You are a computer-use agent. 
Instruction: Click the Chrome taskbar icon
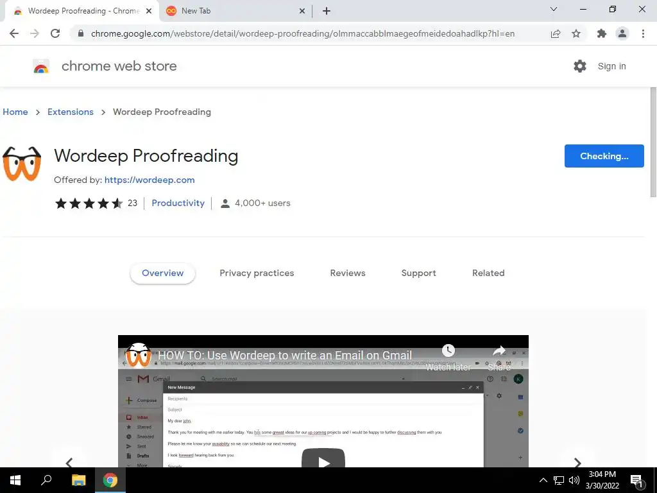pos(110,480)
